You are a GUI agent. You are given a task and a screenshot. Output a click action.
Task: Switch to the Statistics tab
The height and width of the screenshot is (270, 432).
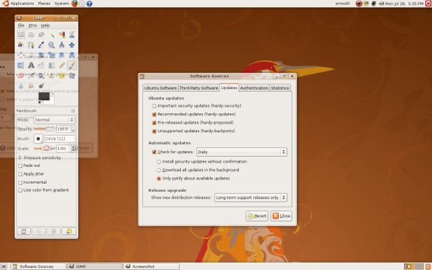(x=280, y=88)
